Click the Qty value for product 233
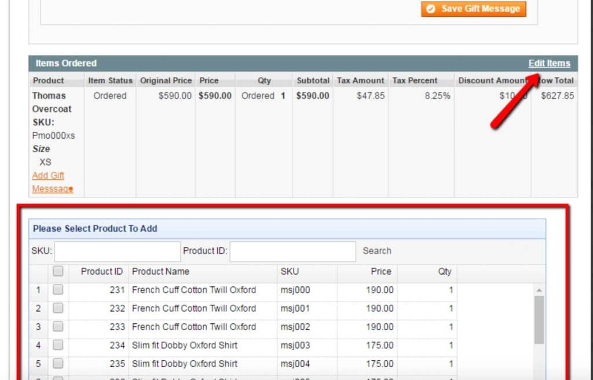593x380 pixels. pyautogui.click(x=451, y=327)
